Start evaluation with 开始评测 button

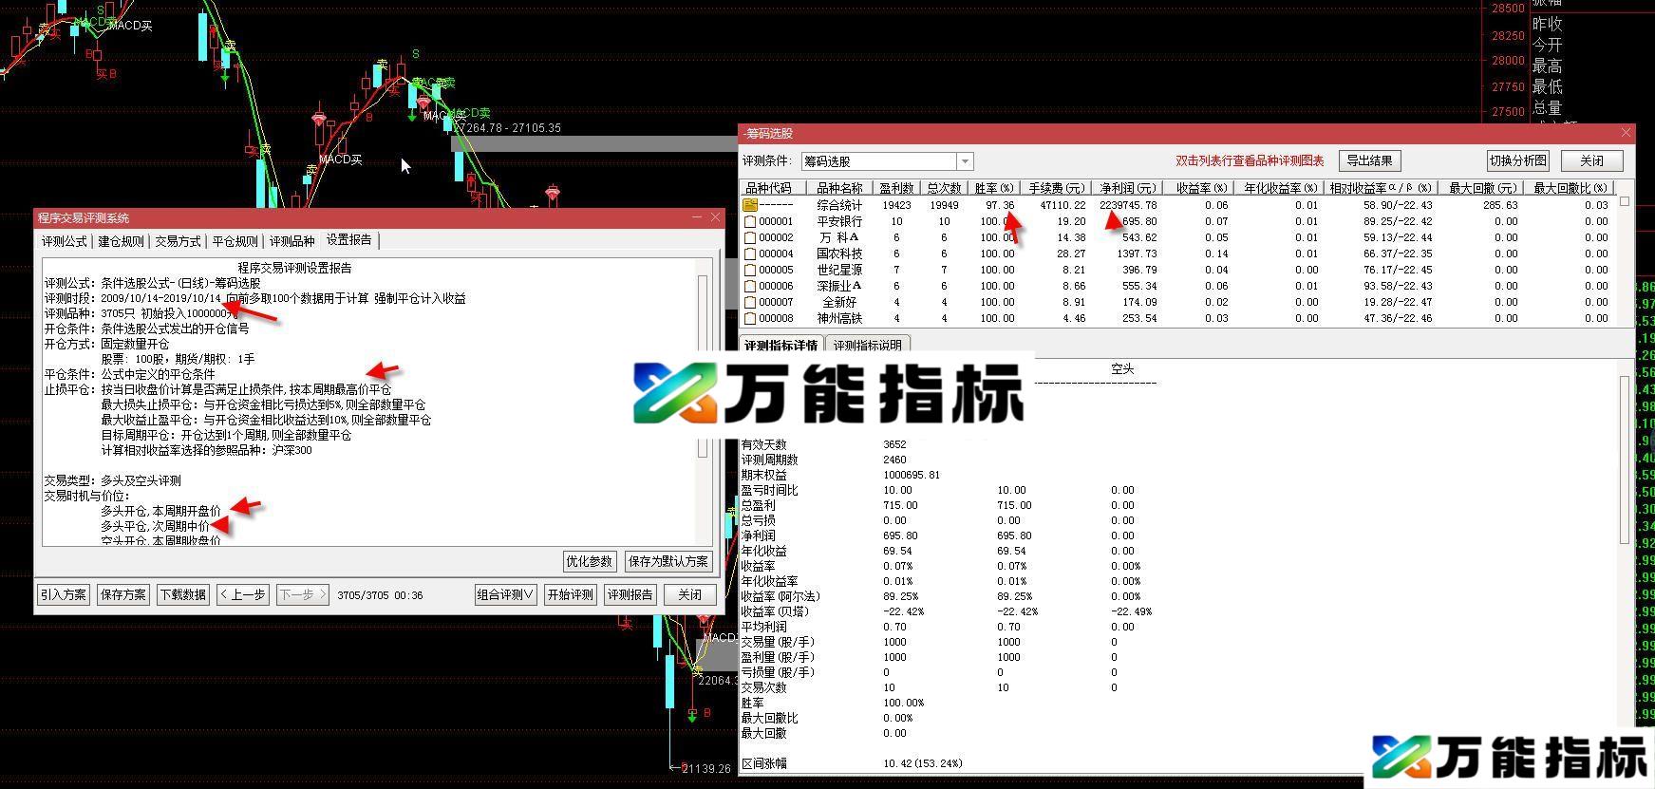571,594
